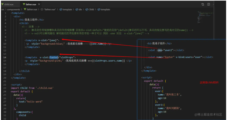Viewport: 227px width, 120px height.
Task: Click "slotProps" attribute value on line 14
Action: (x=67, y=57)
